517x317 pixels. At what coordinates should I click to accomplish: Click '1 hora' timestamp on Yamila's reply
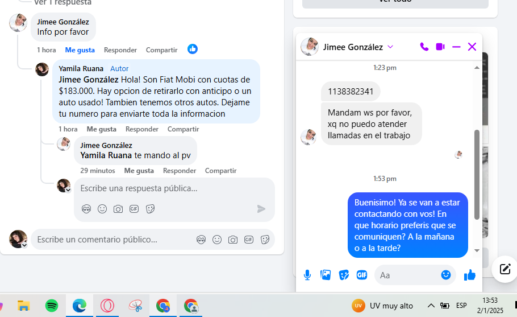[x=68, y=129]
